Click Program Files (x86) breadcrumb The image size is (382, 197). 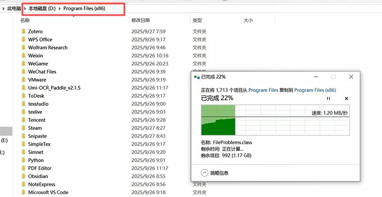84,8
